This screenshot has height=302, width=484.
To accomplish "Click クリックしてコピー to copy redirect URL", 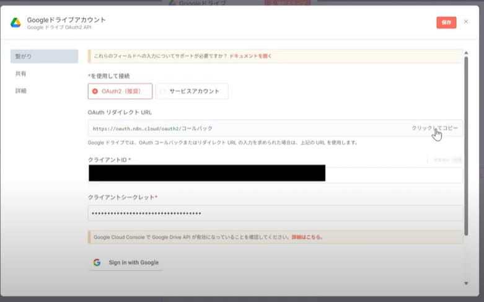I will (x=434, y=128).
